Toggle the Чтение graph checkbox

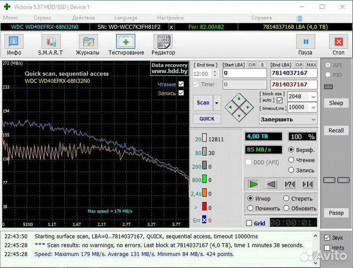(x=181, y=84)
